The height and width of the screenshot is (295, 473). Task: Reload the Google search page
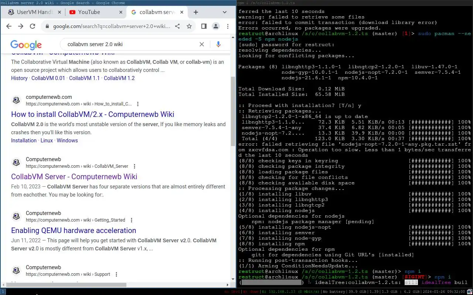[33, 26]
